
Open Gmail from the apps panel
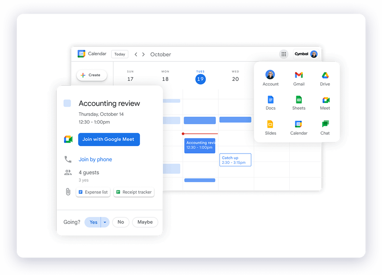(299, 79)
